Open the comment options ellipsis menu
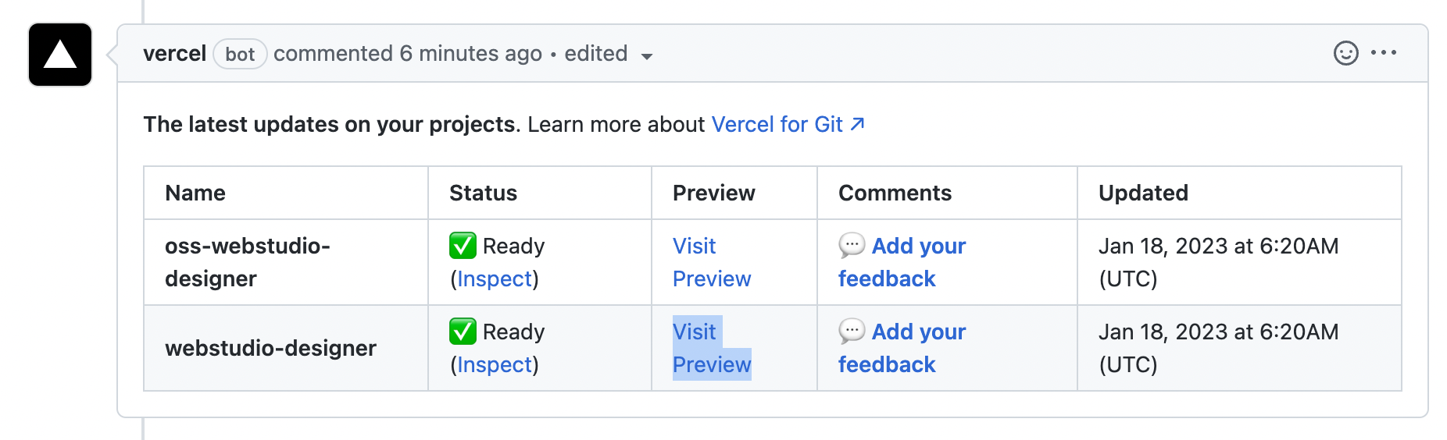The width and height of the screenshot is (1447, 440). (1383, 53)
